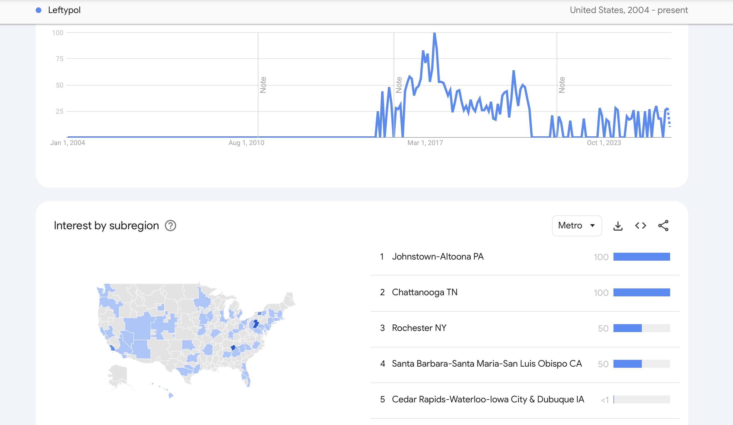Click the blue Leftypol color dot
The width and height of the screenshot is (733, 425).
(x=39, y=10)
